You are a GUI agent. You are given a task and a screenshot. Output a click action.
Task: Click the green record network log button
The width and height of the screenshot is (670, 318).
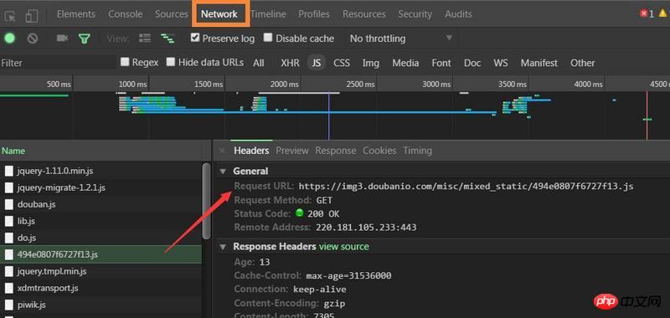(x=9, y=38)
